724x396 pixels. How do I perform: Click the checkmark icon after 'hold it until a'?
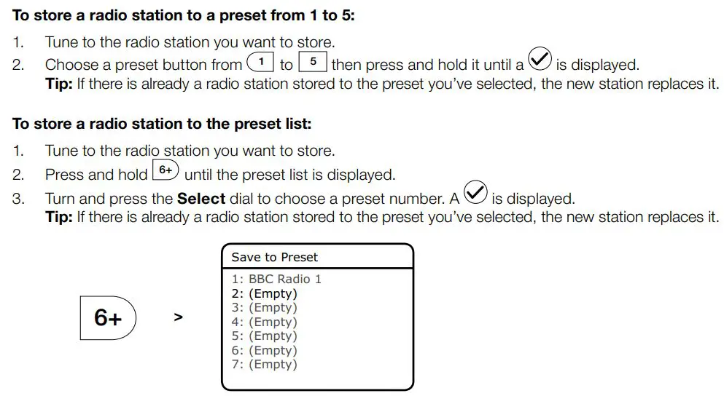540,61
